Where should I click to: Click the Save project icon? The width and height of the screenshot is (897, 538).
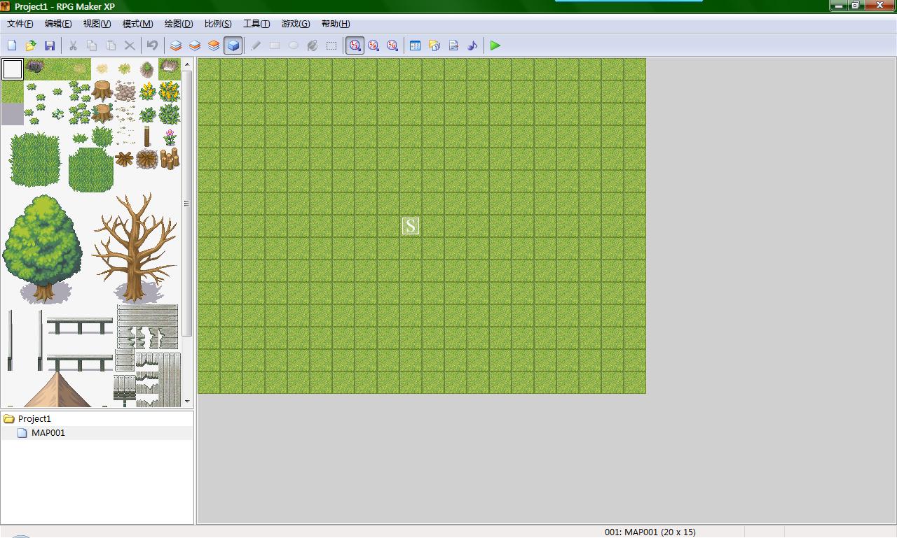[x=50, y=45]
